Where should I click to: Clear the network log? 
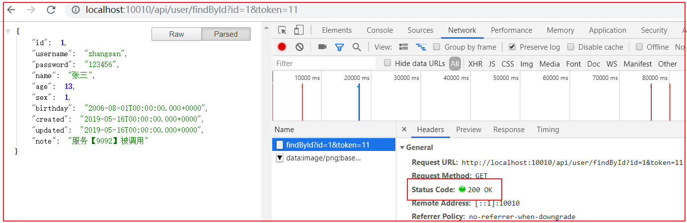coord(300,47)
